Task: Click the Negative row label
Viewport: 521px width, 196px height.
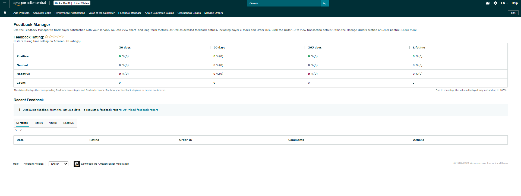Action: [x=23, y=74]
